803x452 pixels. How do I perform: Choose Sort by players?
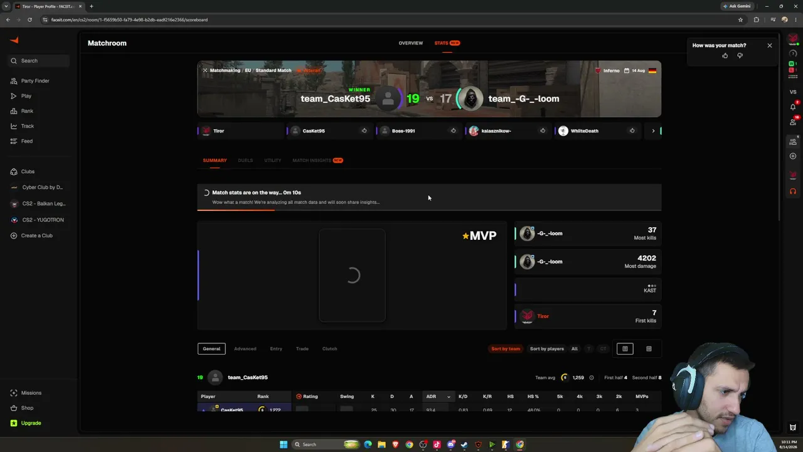(547, 348)
